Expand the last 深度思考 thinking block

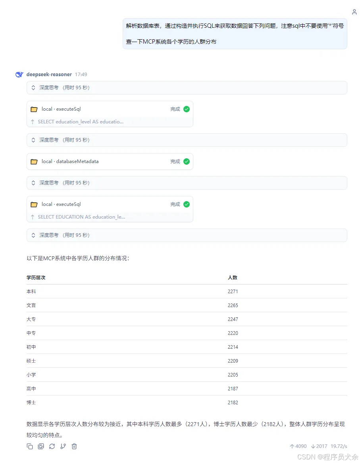tap(33, 235)
